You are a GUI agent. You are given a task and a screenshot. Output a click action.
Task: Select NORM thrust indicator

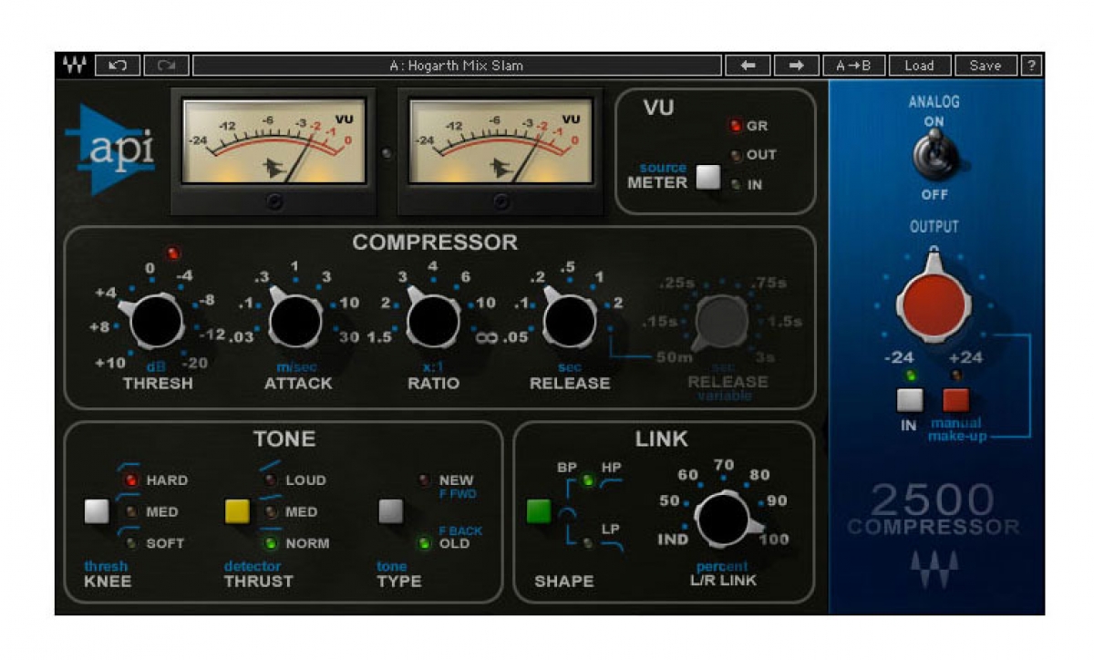(x=270, y=543)
